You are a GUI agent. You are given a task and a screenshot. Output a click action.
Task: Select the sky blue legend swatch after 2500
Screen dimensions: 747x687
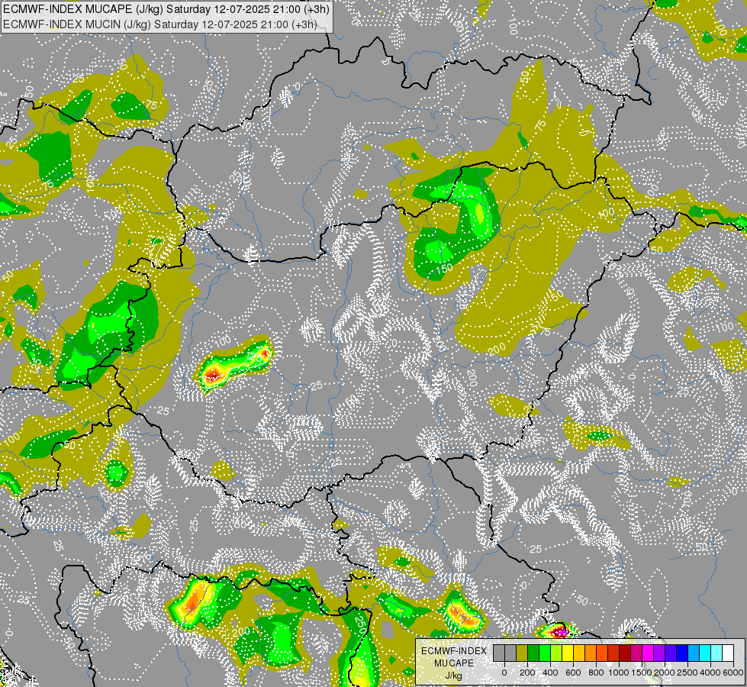click(x=694, y=653)
